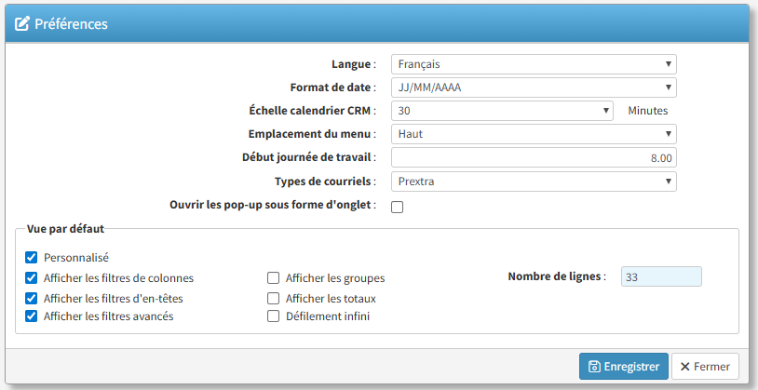
Task: Click the Enregistrer save button
Action: pyautogui.click(x=623, y=366)
